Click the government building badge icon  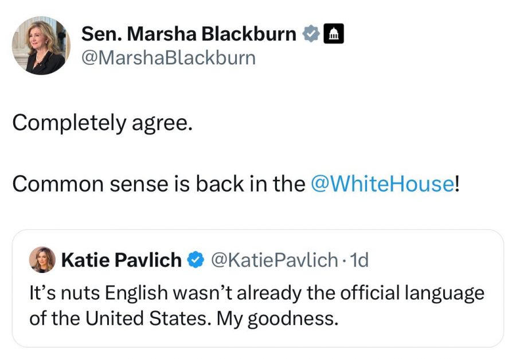pos(334,34)
